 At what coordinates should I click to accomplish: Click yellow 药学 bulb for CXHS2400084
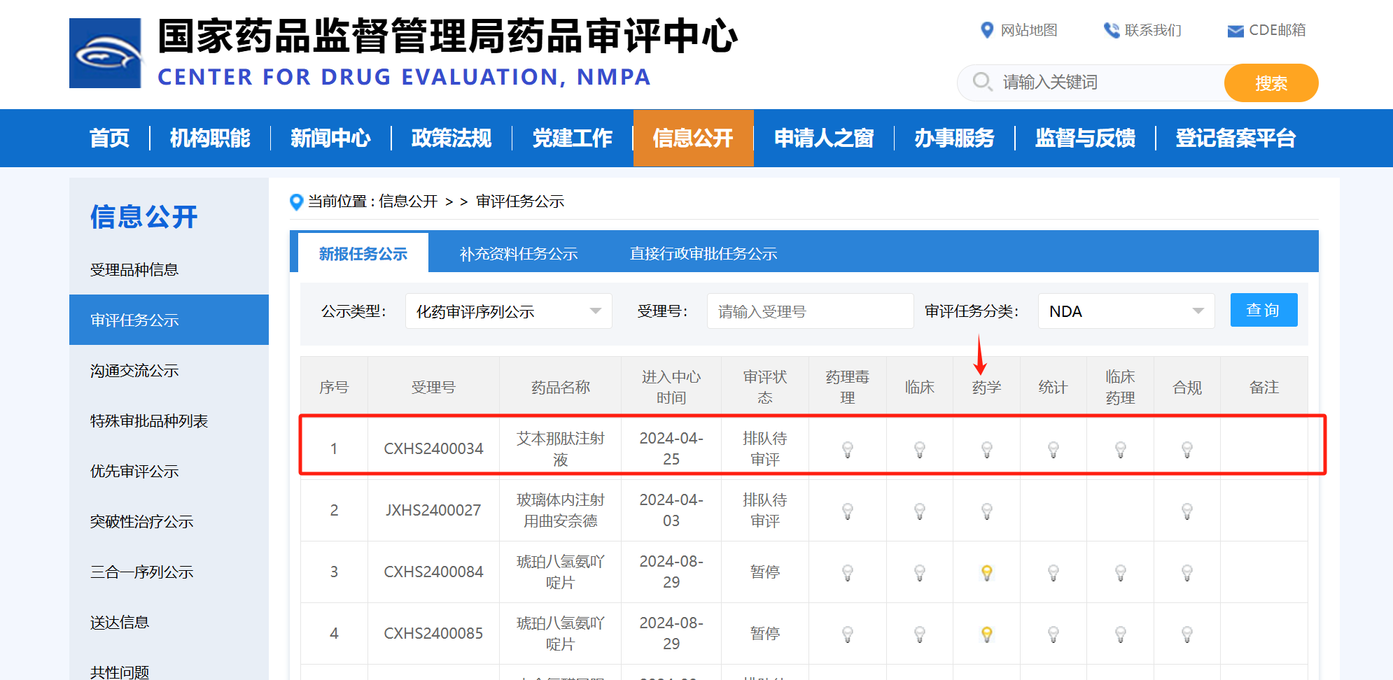tap(987, 572)
